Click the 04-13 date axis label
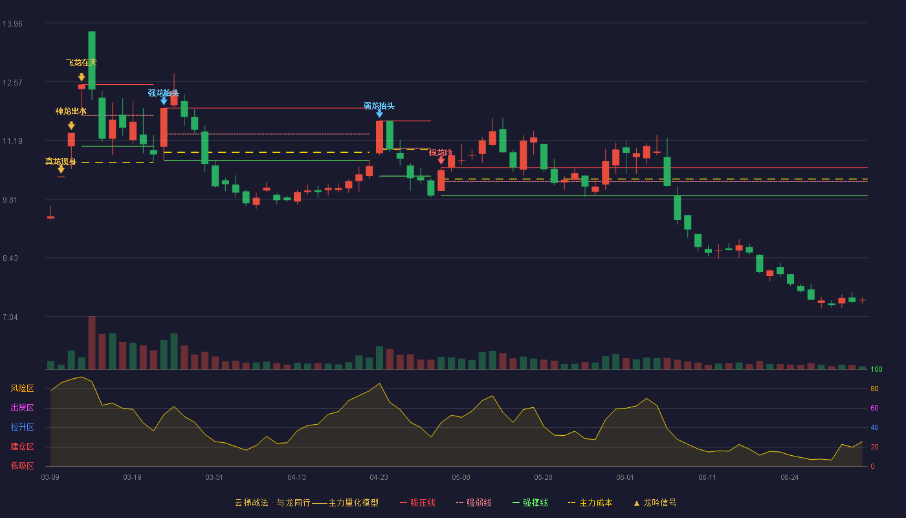906x518 pixels. pos(296,477)
